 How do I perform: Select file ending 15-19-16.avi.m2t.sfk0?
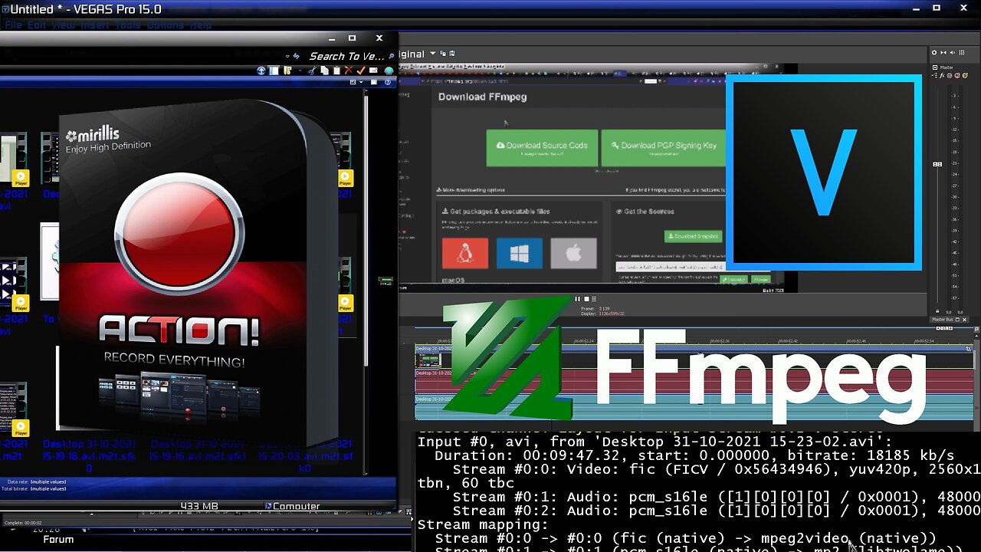(88, 455)
